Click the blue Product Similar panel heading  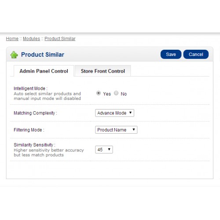click(x=43, y=55)
